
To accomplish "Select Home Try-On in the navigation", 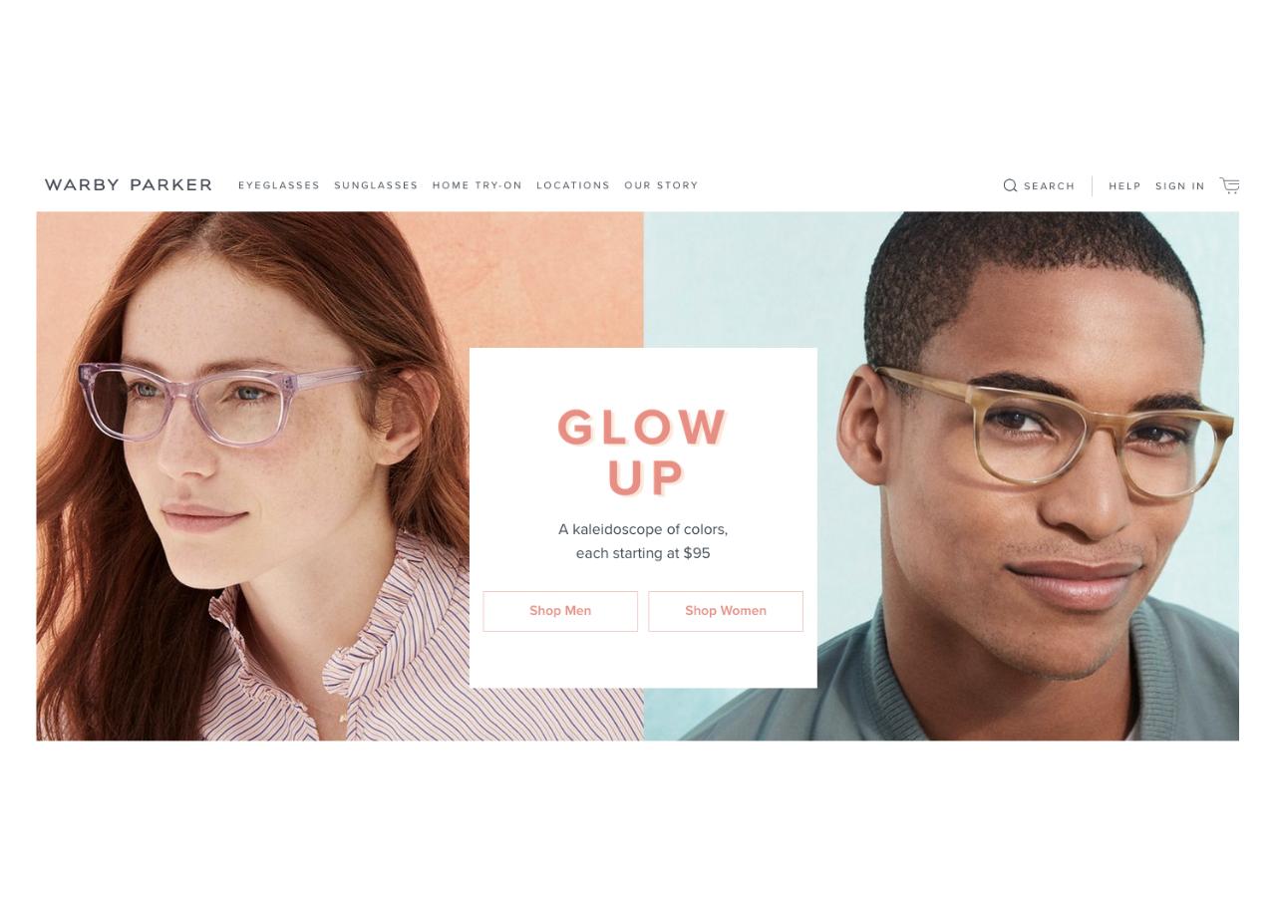I will pyautogui.click(x=478, y=185).
